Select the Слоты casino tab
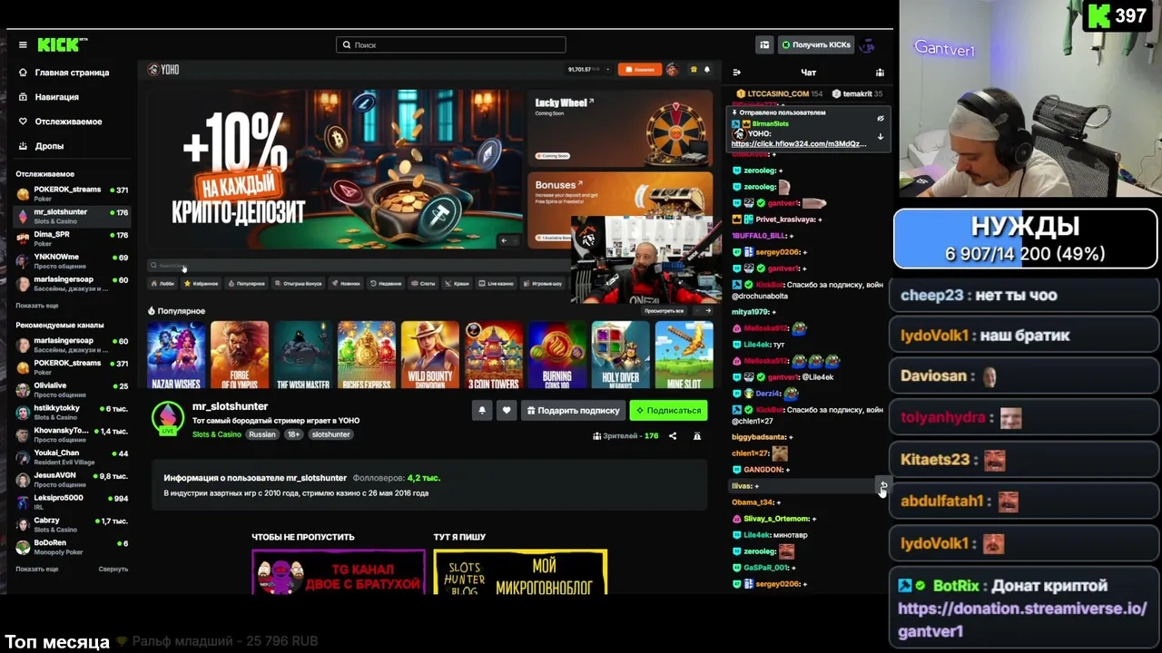This screenshot has width=1162, height=653. point(423,284)
